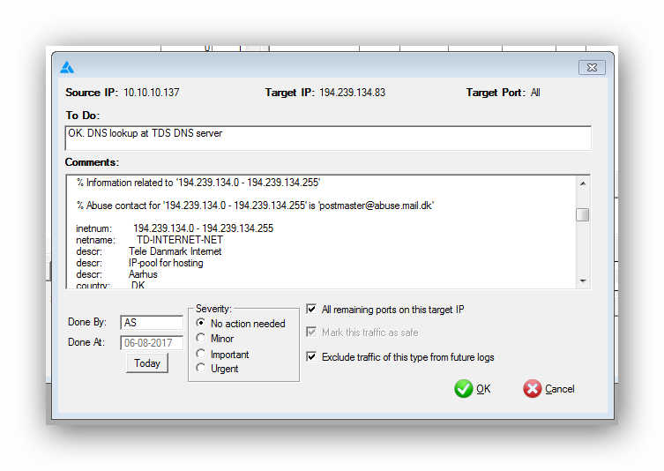The image size is (664, 471).
Task: Click the Target Port value All
Action: (x=535, y=93)
